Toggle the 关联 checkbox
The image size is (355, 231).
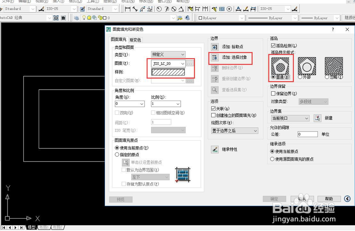pos(213,108)
